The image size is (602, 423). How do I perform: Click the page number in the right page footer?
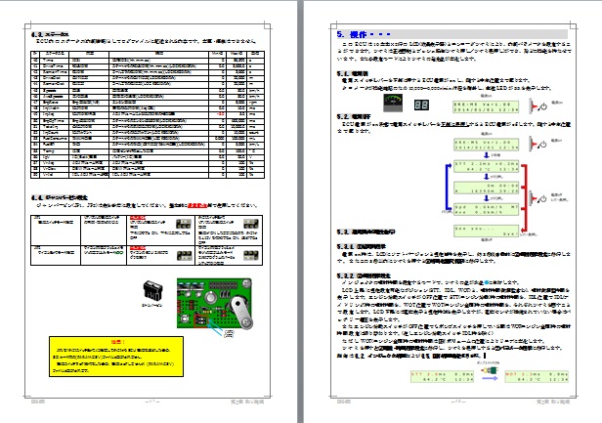pos(458,402)
